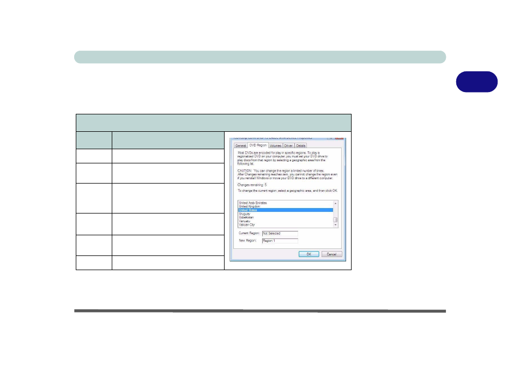Select Uruguay from the region list
Viewport: 520px width, 366px height.
[286, 213]
